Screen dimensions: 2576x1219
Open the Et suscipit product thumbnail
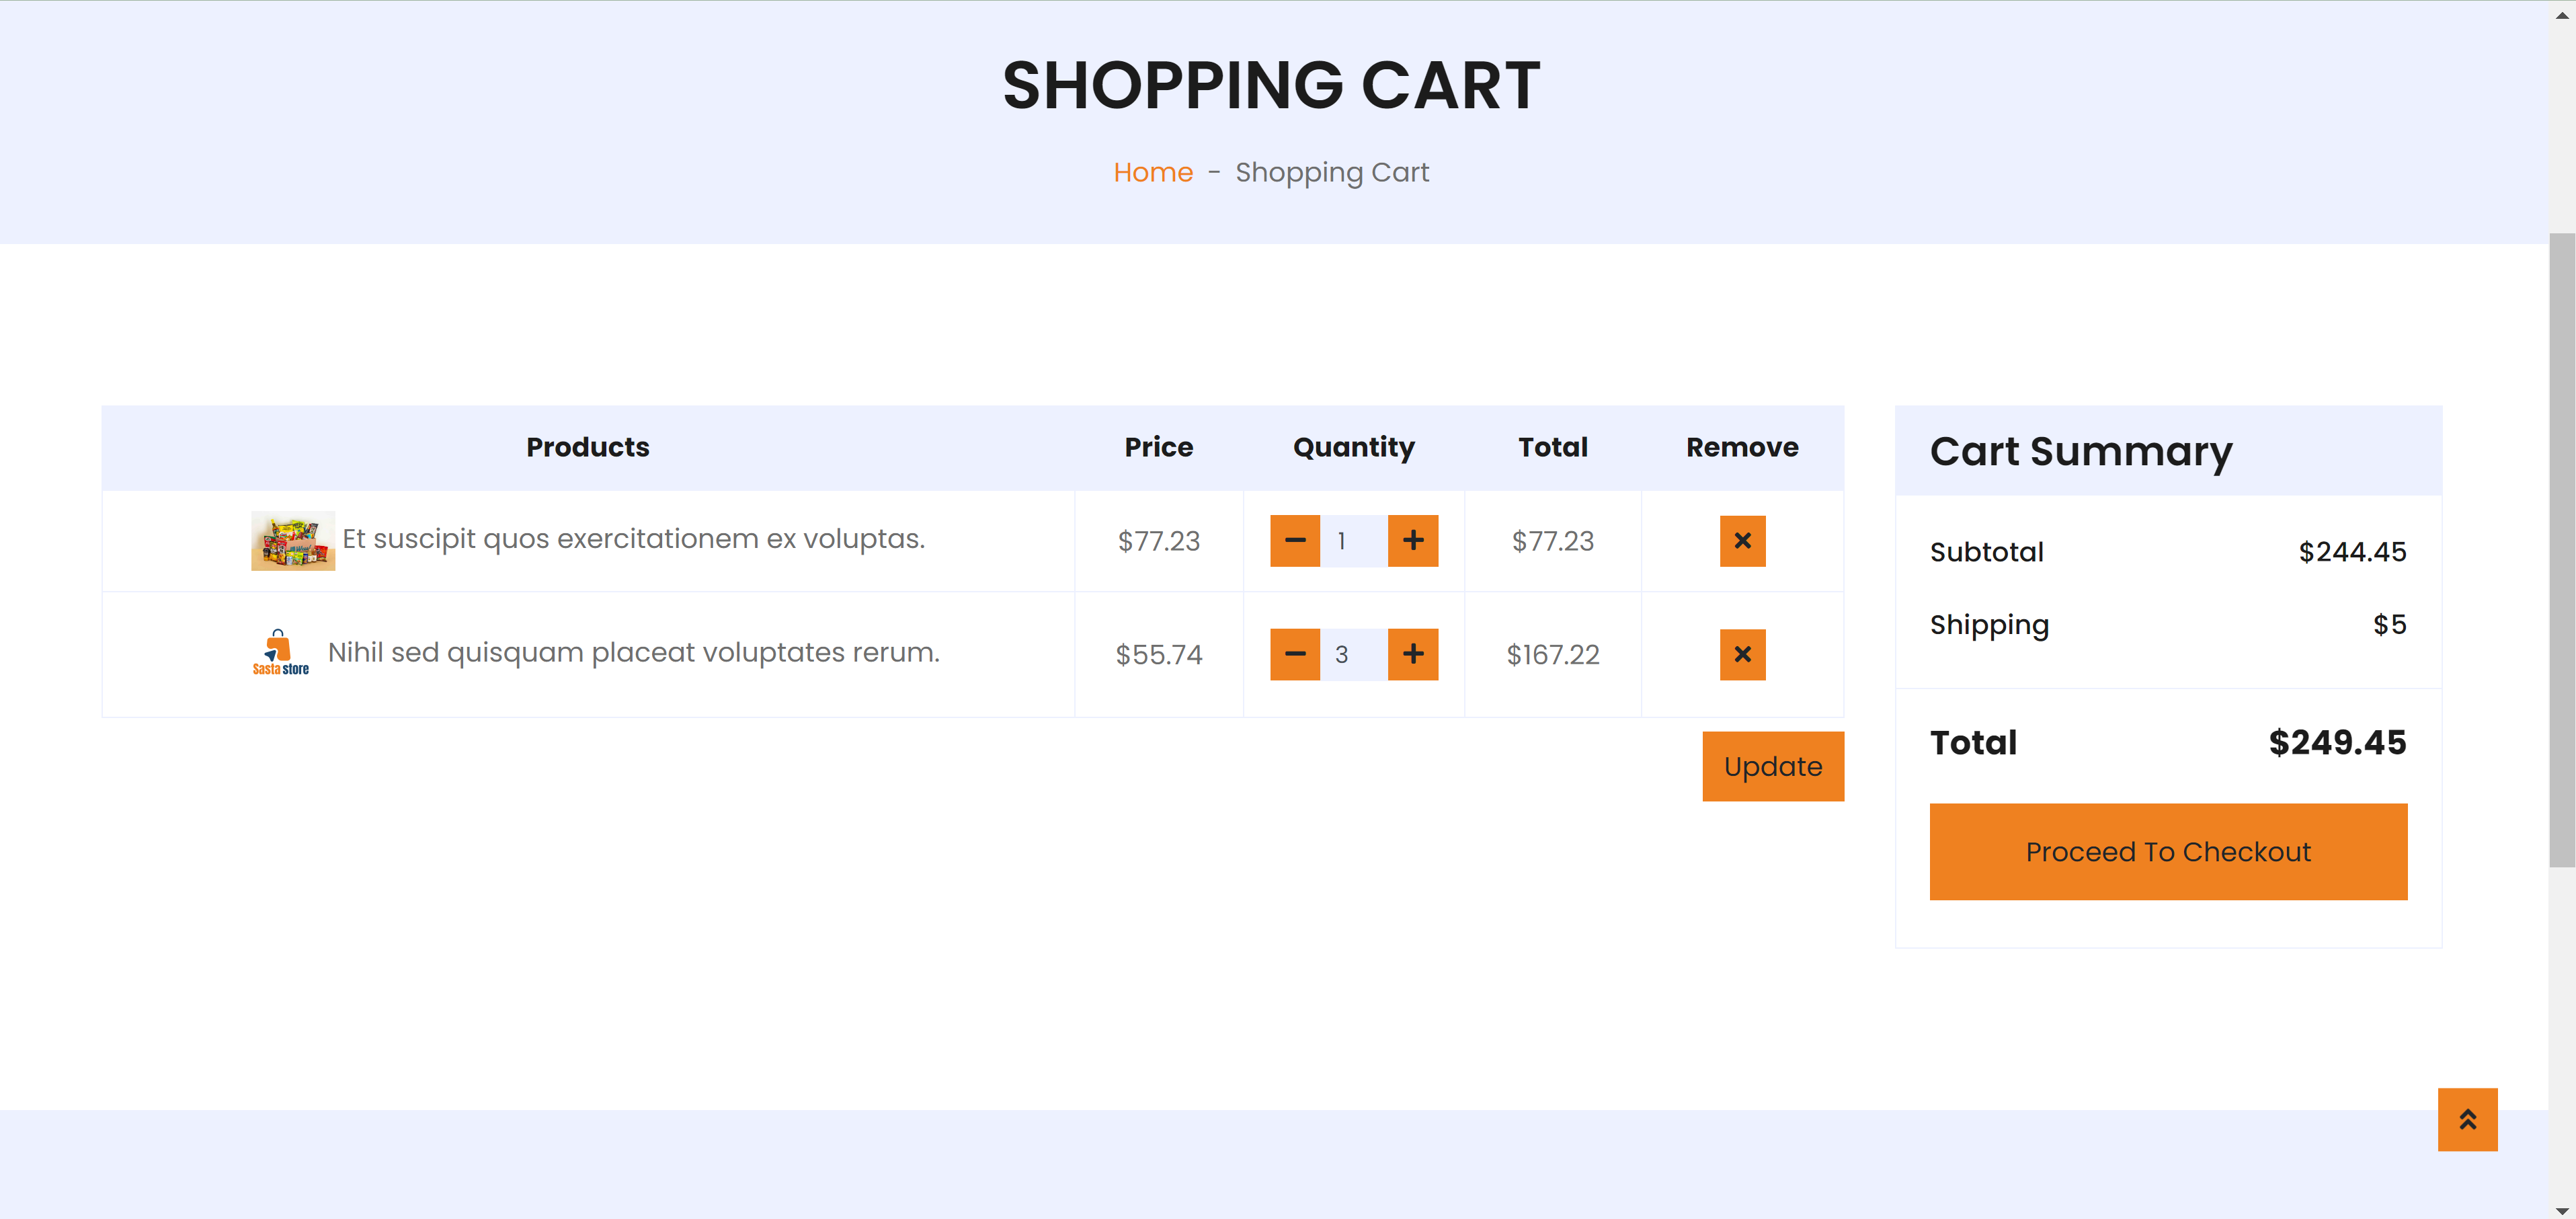[293, 541]
